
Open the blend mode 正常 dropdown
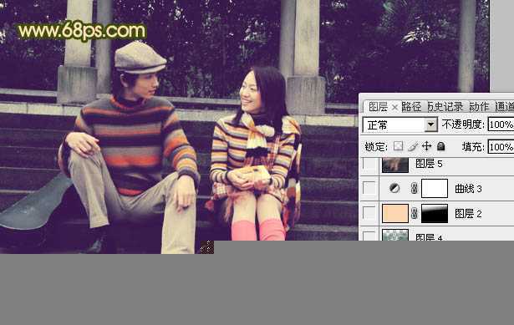pos(399,124)
